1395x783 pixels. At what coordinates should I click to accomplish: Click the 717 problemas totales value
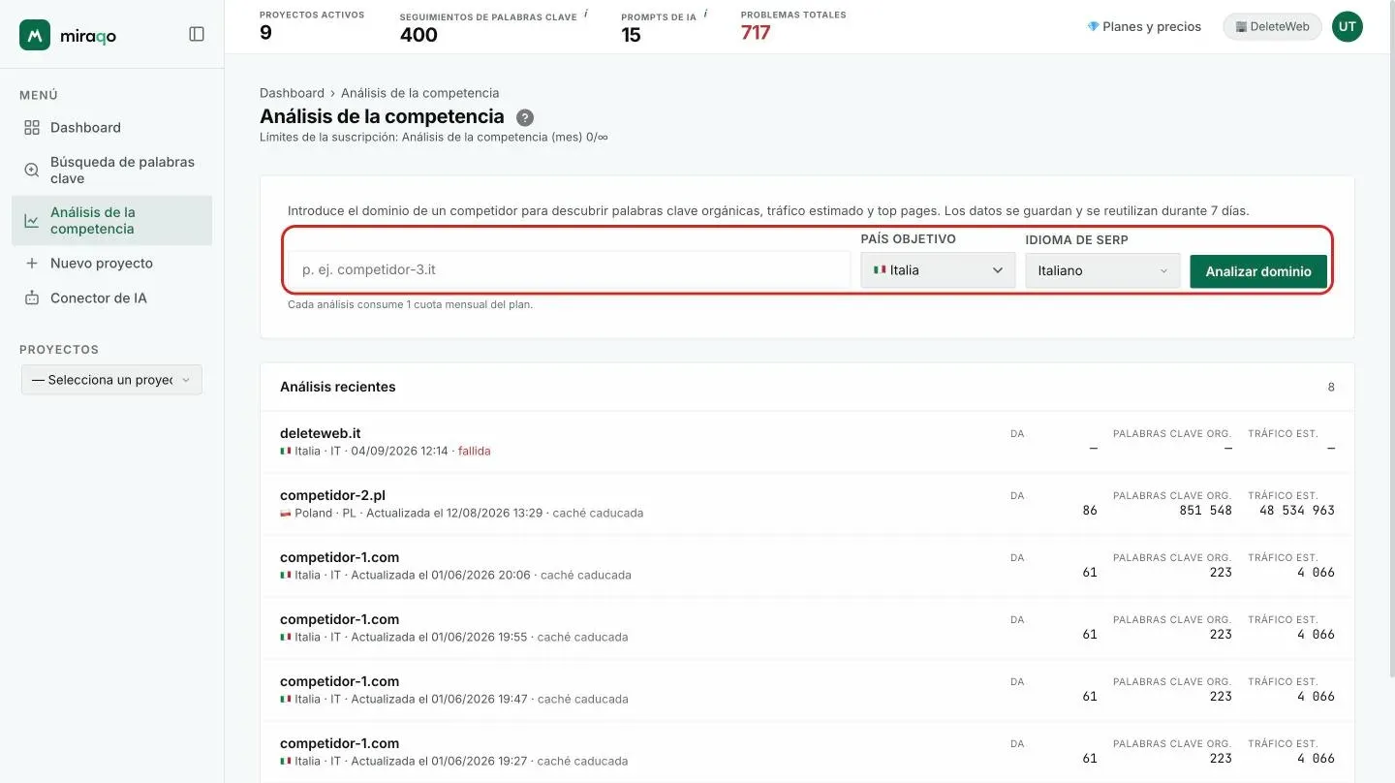coord(756,34)
